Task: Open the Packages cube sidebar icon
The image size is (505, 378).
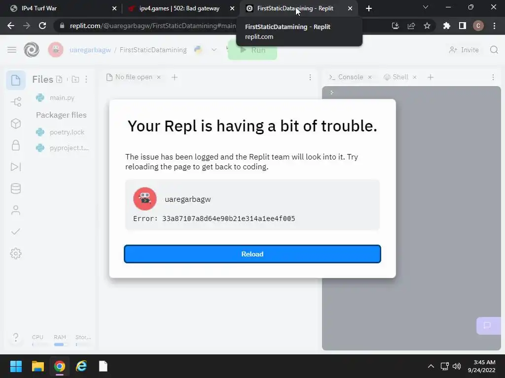Action: pos(16,124)
